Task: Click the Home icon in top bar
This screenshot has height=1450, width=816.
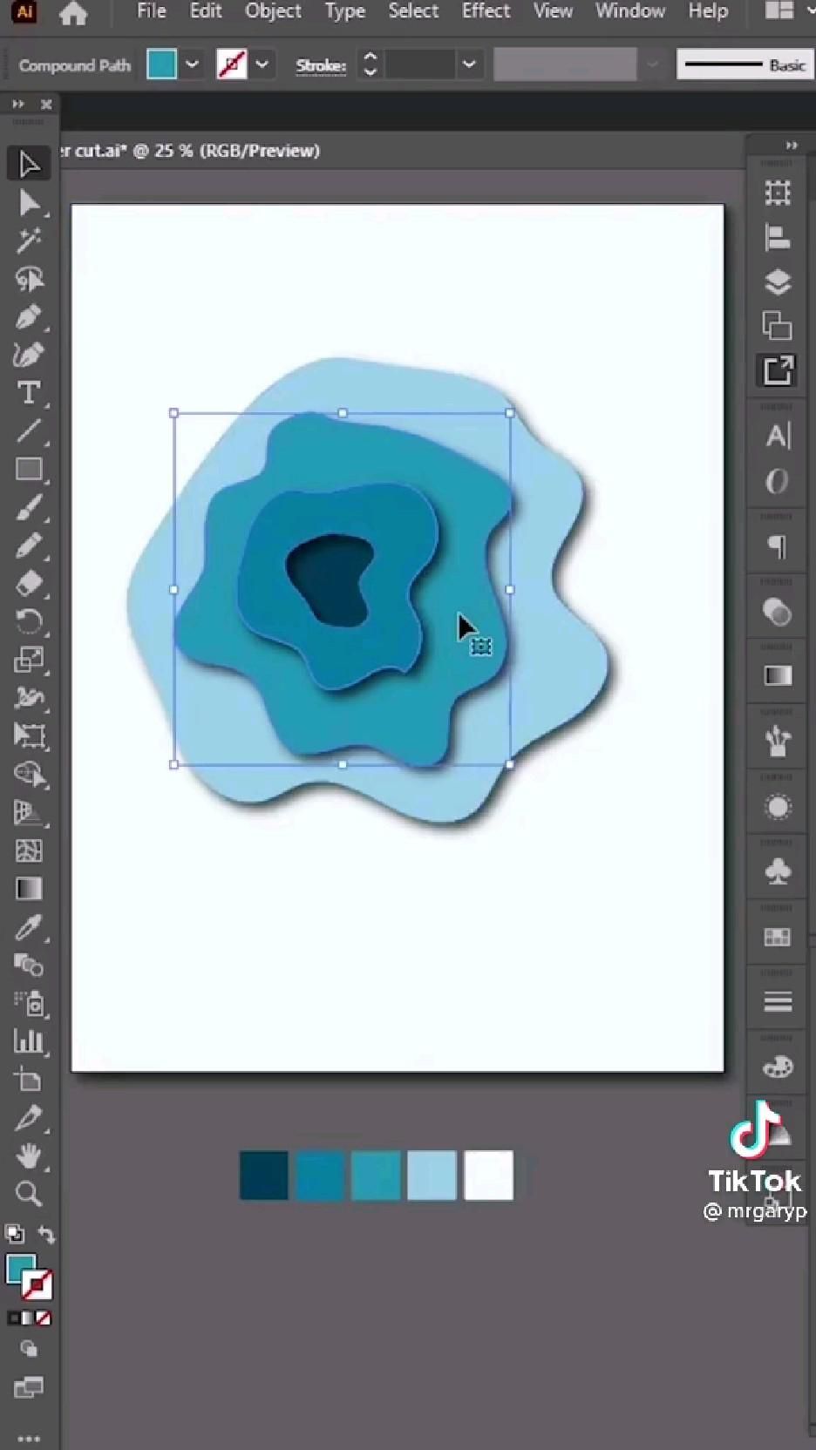Action: point(73,12)
